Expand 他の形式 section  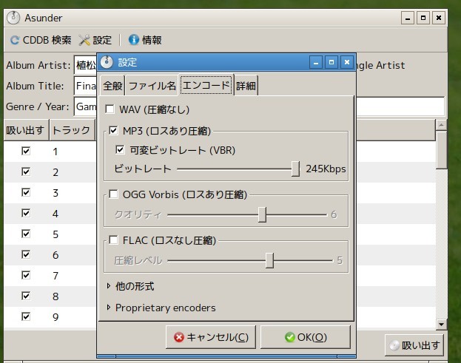coord(109,286)
